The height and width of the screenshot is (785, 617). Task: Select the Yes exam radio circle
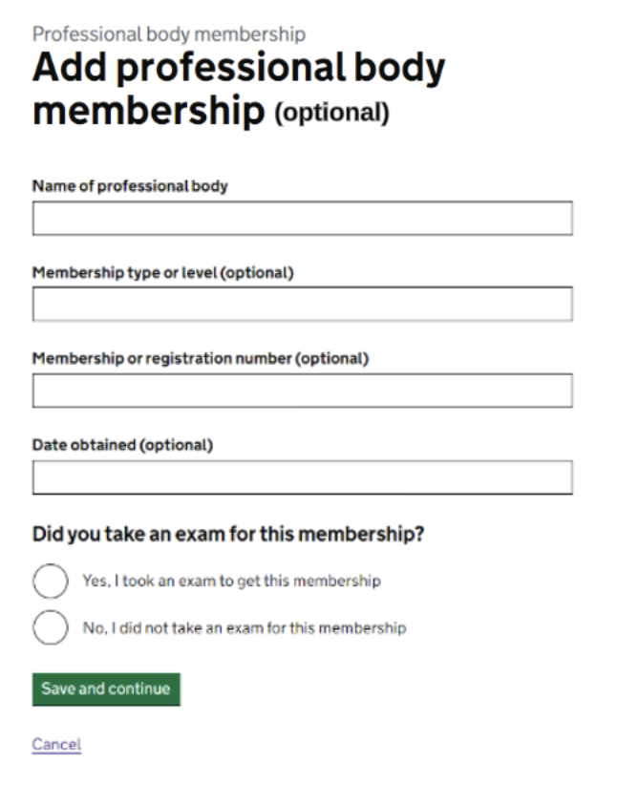click(x=51, y=581)
